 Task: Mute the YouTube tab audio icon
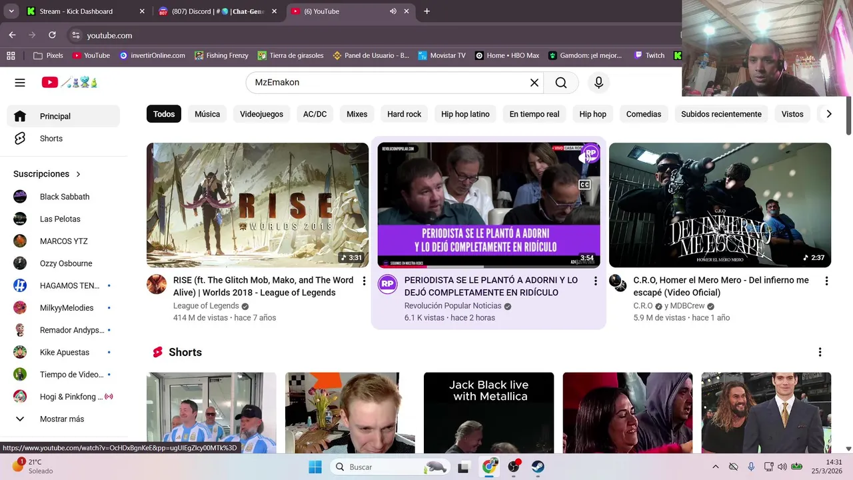point(393,11)
